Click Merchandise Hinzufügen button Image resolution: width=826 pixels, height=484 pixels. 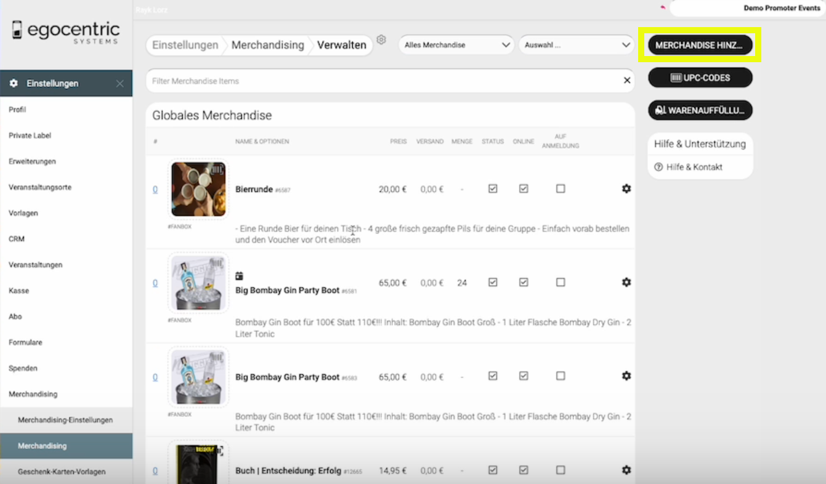(x=700, y=45)
